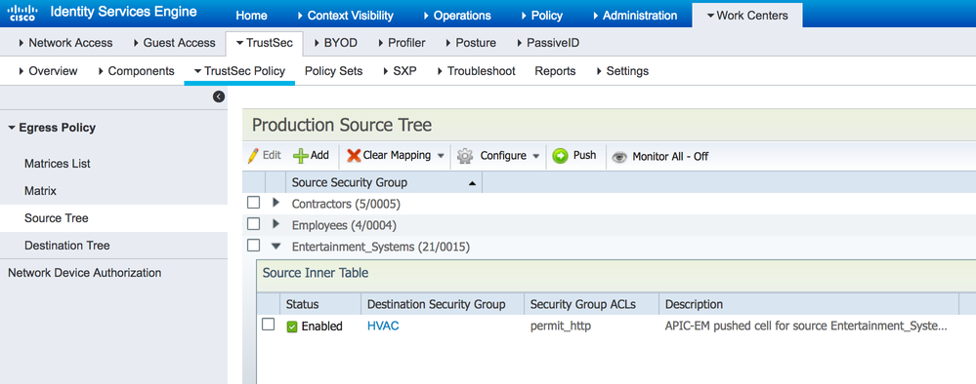The image size is (976, 384).
Task: Select the HVAC row checkbox
Action: 269,325
